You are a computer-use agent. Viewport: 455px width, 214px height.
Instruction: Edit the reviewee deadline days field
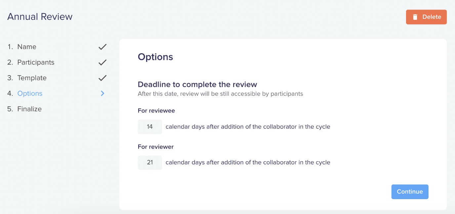coord(150,127)
